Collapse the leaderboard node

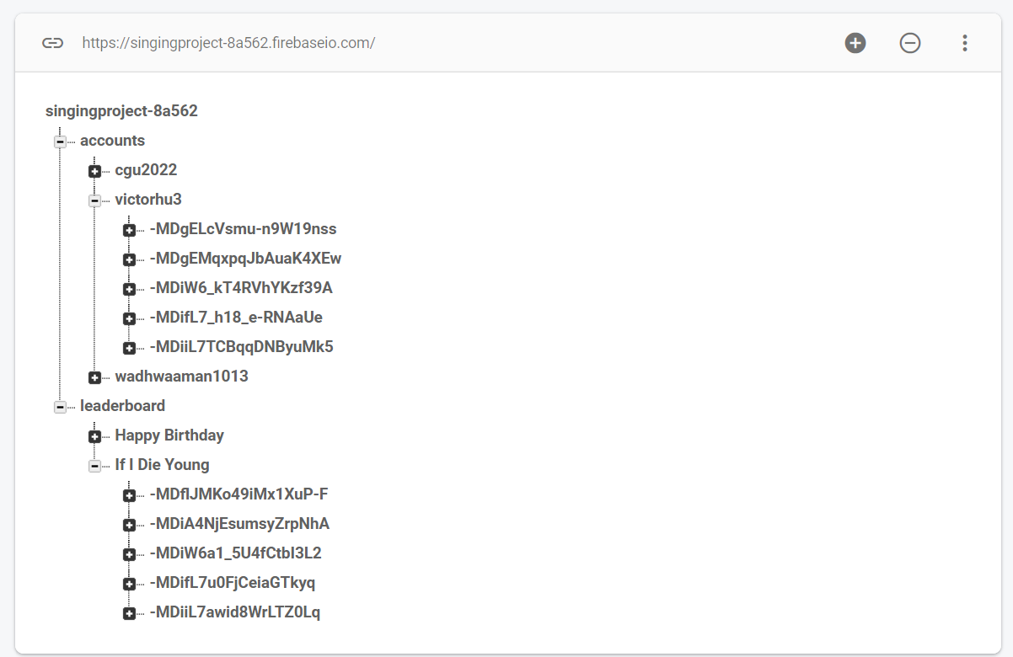click(60, 407)
